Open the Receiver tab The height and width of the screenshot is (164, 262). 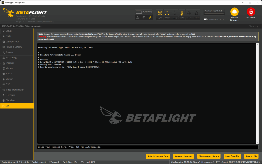[x=17, y=63]
